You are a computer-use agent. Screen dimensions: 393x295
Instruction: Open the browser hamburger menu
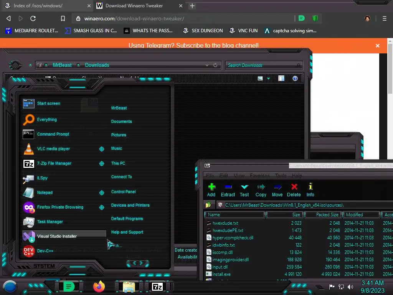[385, 18]
